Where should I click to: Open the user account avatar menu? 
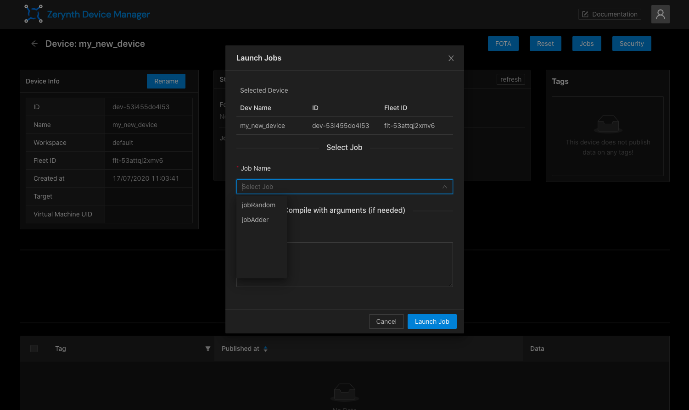point(660,14)
